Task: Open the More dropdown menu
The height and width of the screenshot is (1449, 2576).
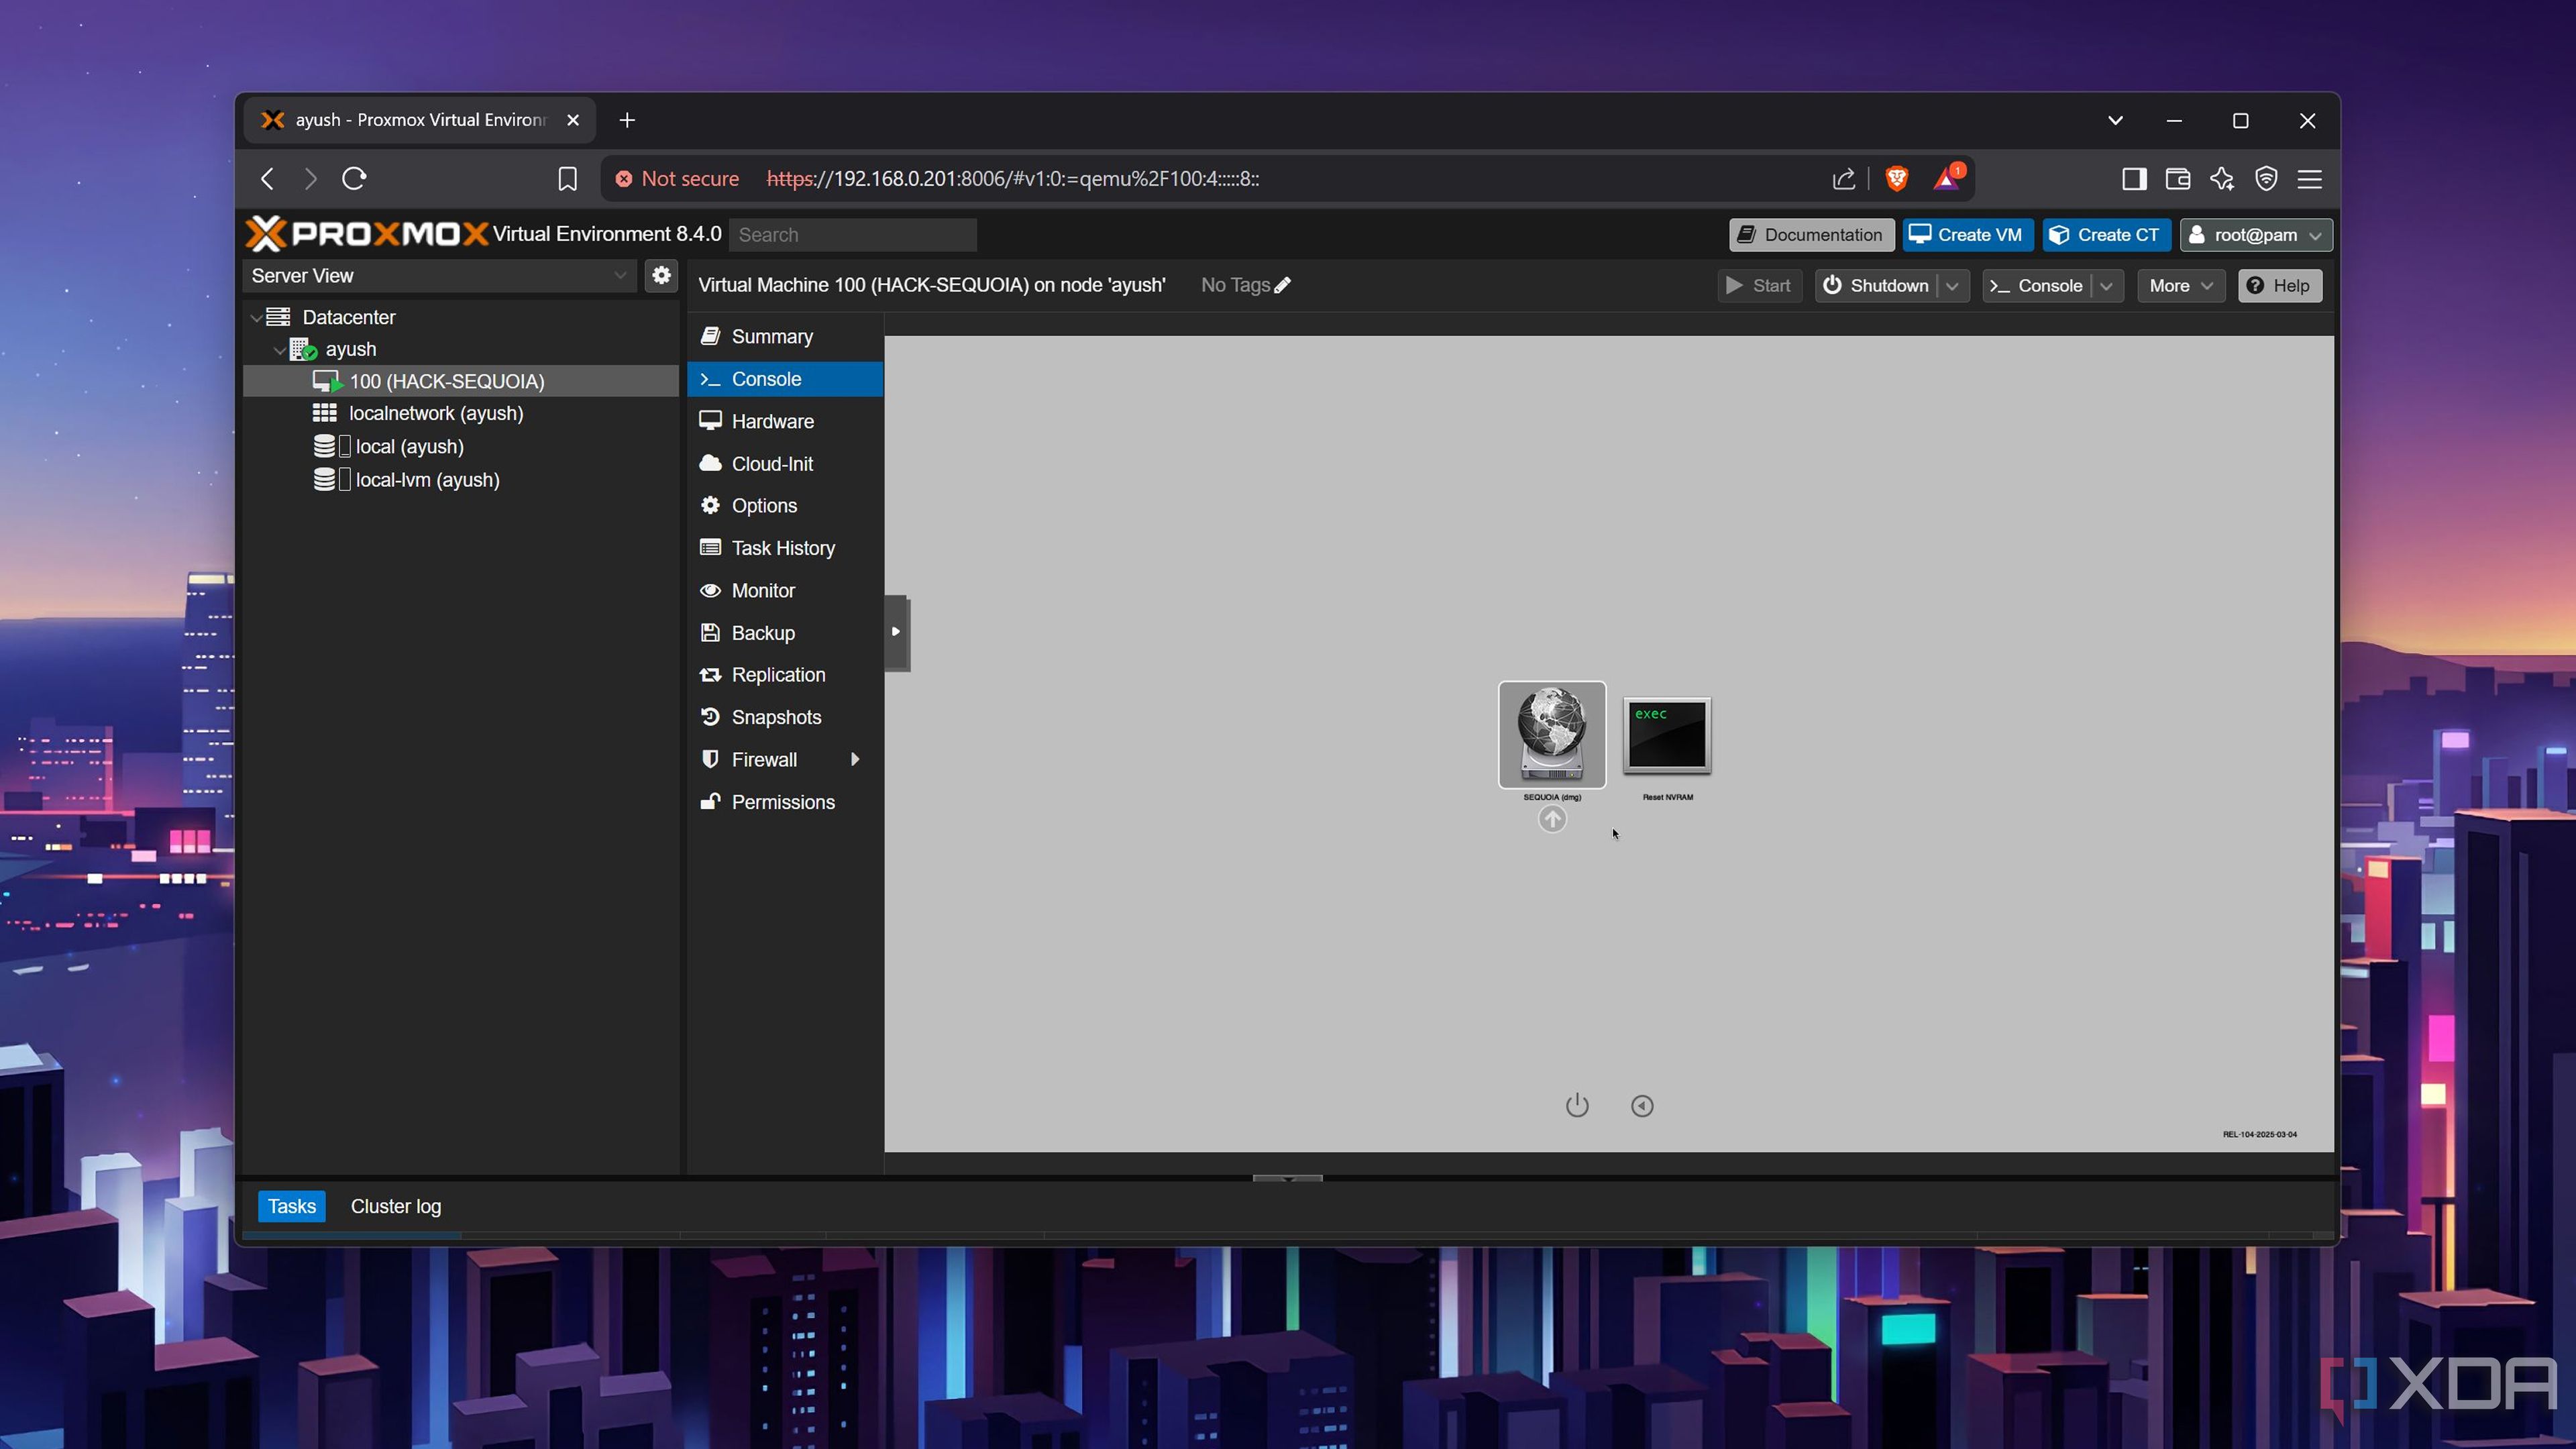Action: click(x=2181, y=286)
